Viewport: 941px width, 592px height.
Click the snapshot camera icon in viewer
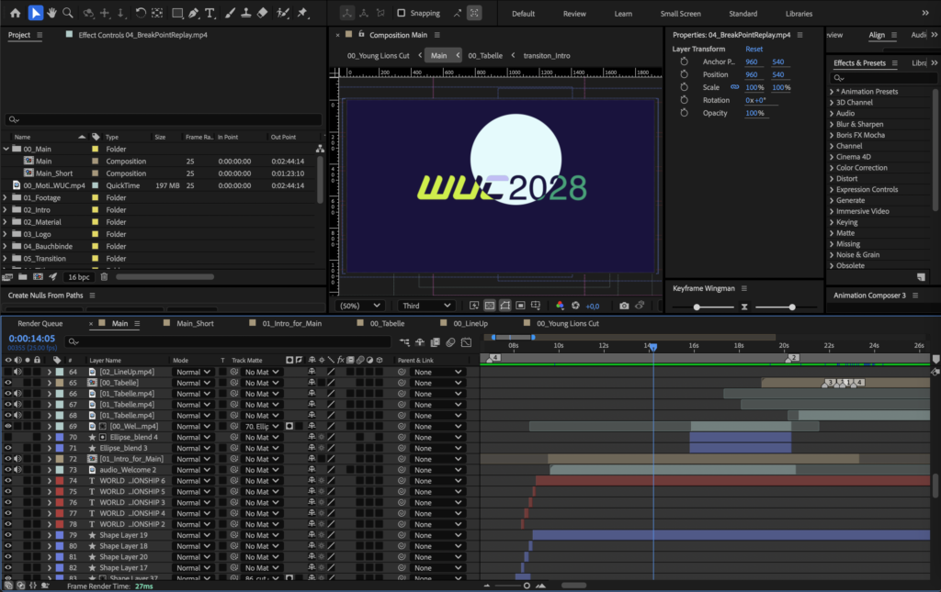[x=624, y=306]
